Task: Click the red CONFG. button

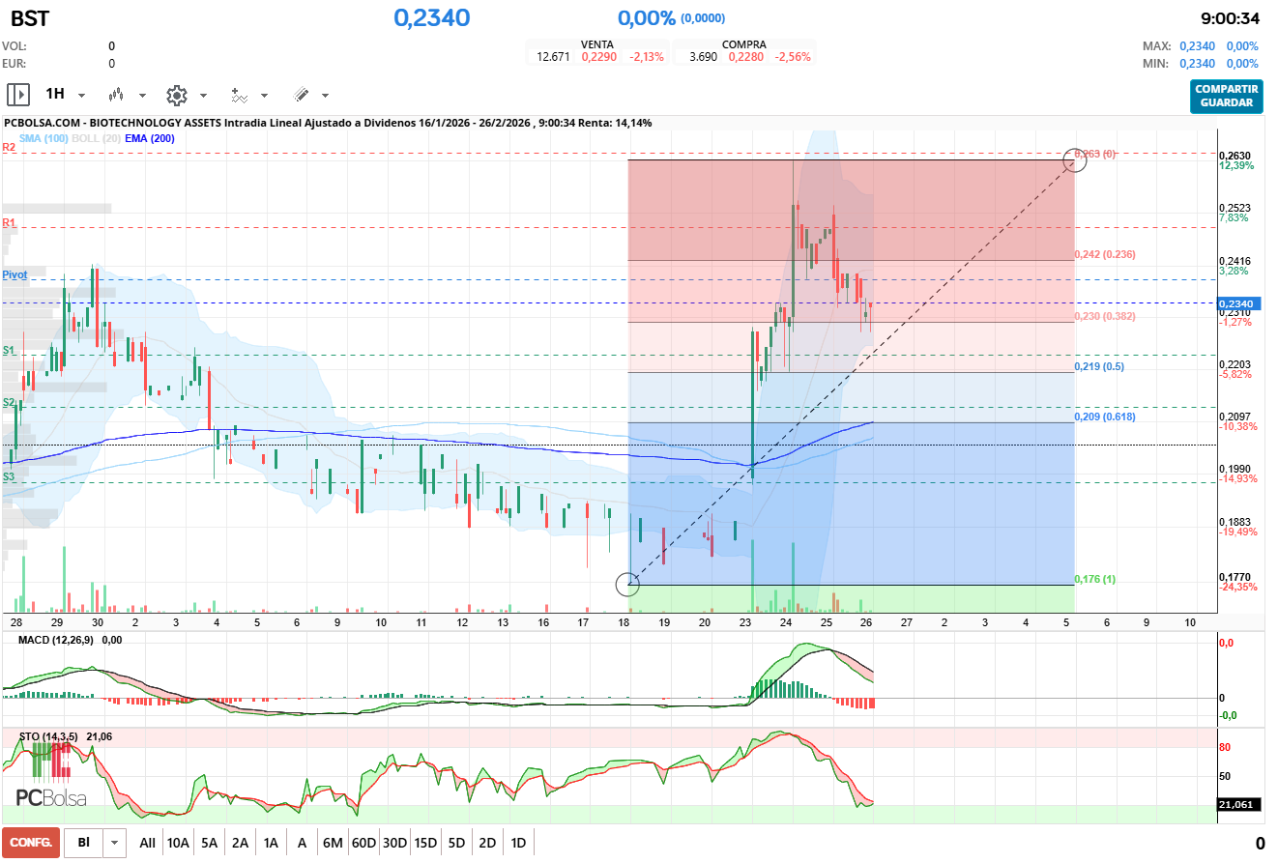Action: coord(31,843)
